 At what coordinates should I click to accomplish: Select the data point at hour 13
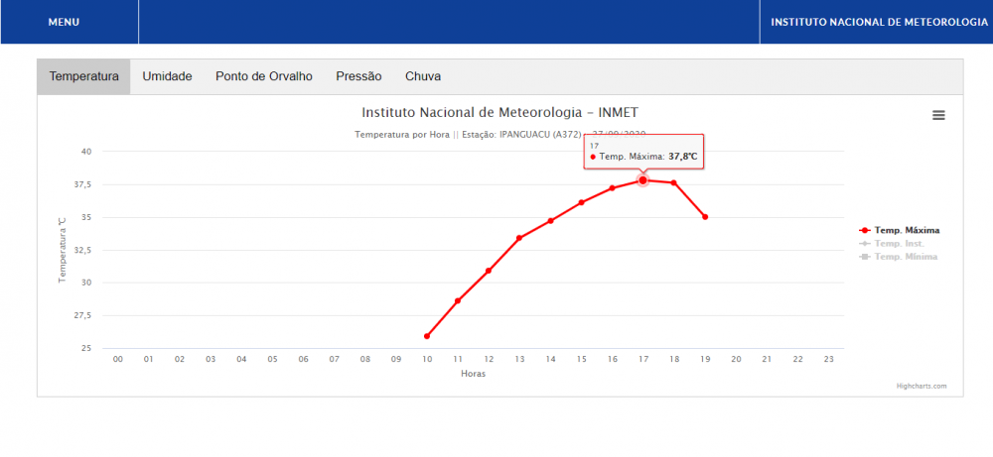pyautogui.click(x=519, y=238)
